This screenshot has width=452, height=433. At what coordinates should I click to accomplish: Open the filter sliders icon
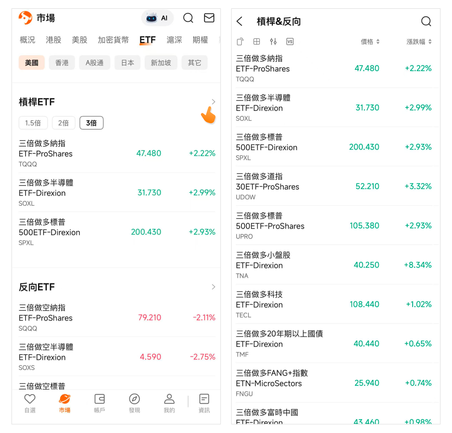coord(273,41)
